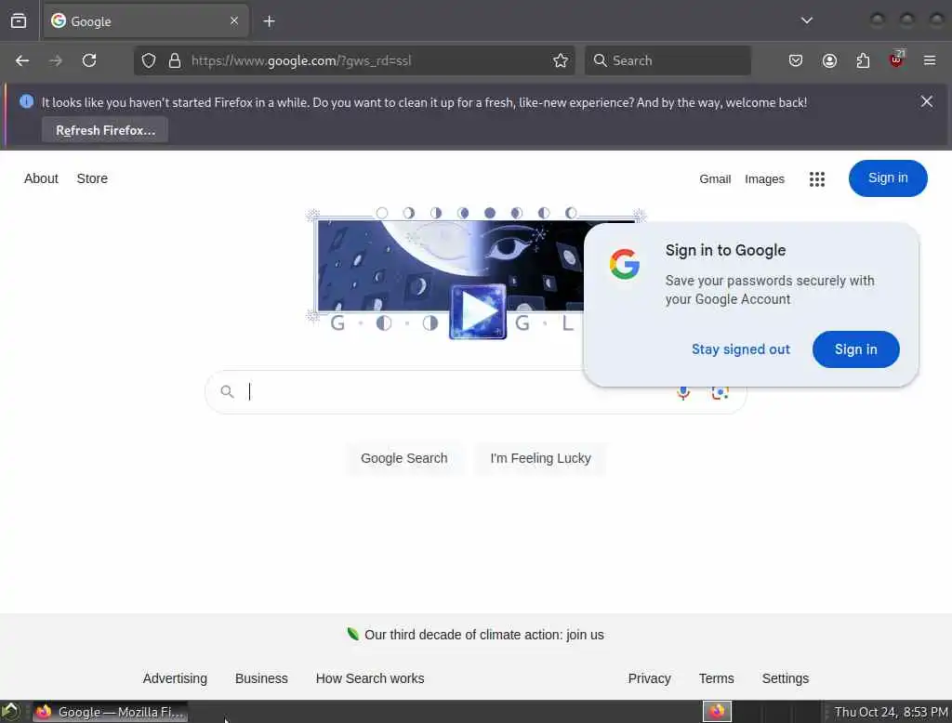Open Save to Pocket icon
Screen dimensions: 952x723
[x=796, y=60]
